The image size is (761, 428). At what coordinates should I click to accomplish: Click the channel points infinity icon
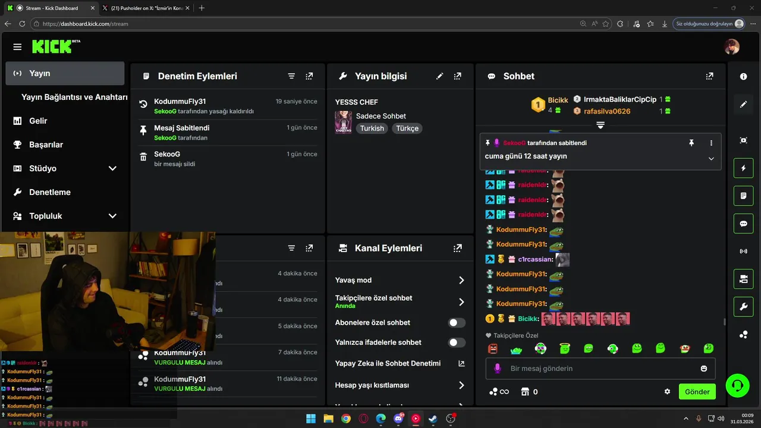[499, 392]
